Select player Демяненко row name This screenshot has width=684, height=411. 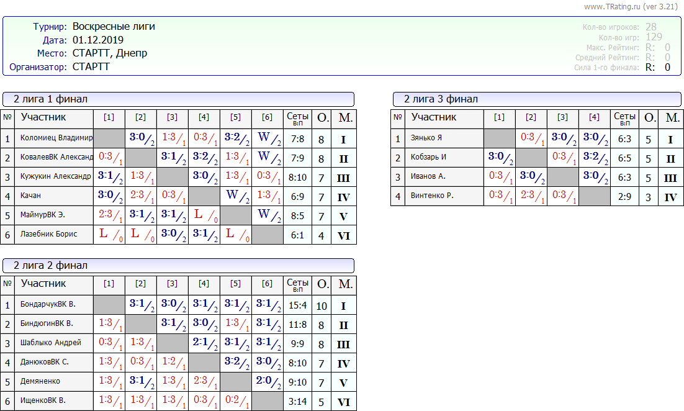(40, 382)
